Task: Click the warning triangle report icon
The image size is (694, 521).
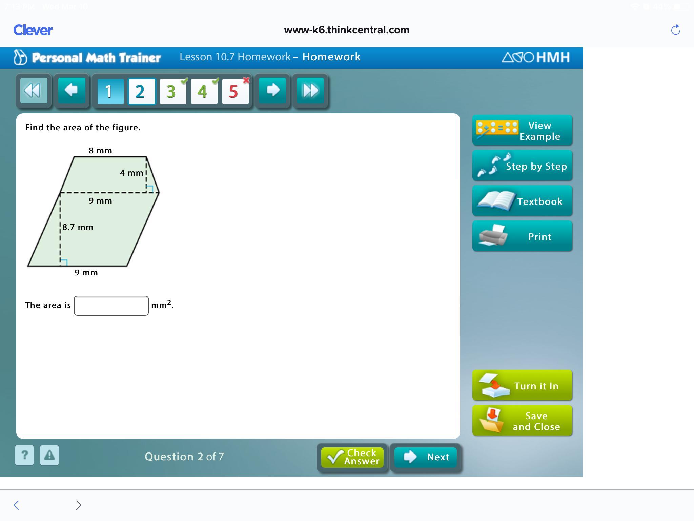Action: 49,455
